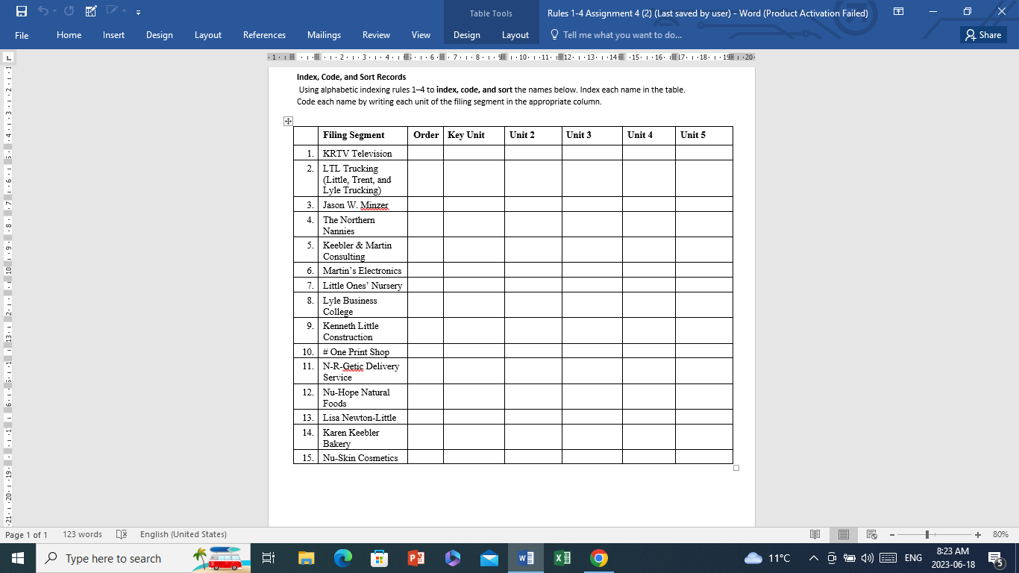Image resolution: width=1019 pixels, height=573 pixels.
Task: Select the Draw Table icon on Quick Access Toolbar
Action: click(x=90, y=11)
